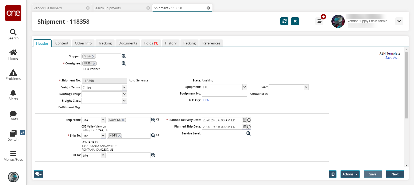The height and width of the screenshot is (185, 414).
Task: Open the Problems warning icon
Action: (13, 73)
